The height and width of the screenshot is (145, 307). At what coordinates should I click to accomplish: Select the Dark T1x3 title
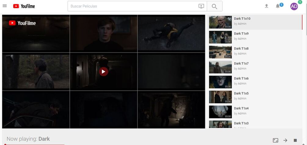coord(241,123)
